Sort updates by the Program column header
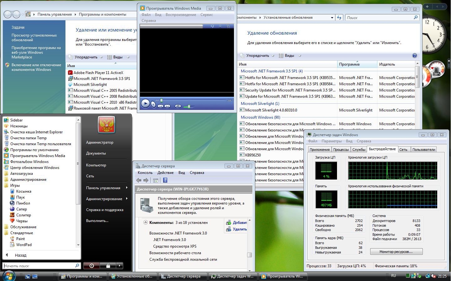 357,64
